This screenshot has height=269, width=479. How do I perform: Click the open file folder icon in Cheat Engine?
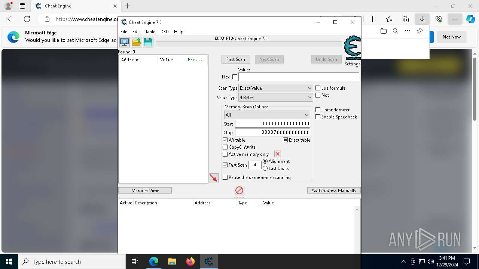[137, 42]
